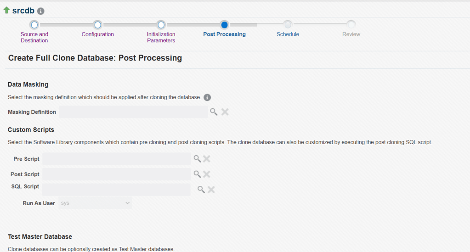The image size is (470, 252).
Task: Show Data Masking help info icon
Action: (207, 97)
